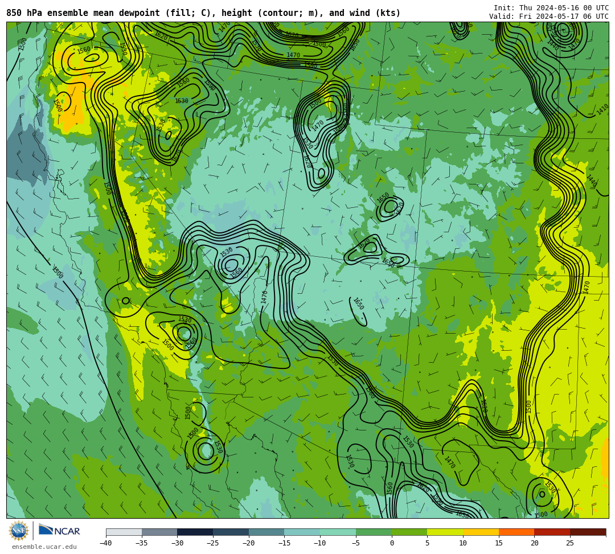Click the map title text

tap(203, 13)
